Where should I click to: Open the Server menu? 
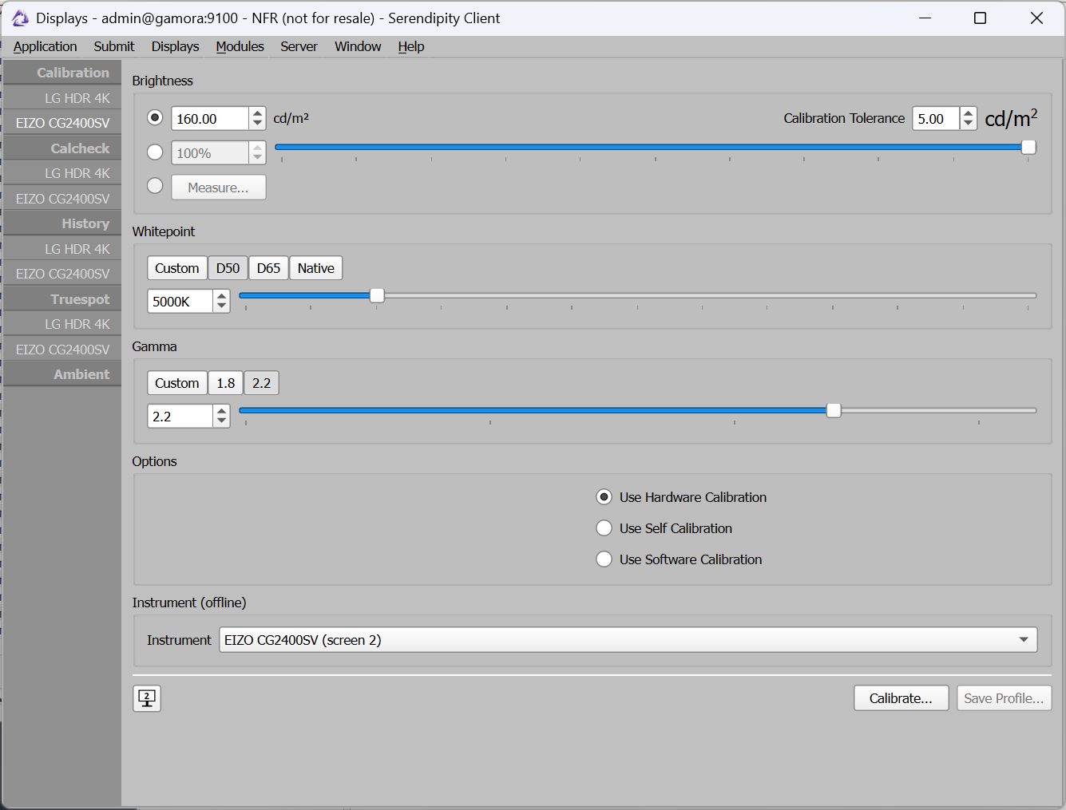pos(299,46)
